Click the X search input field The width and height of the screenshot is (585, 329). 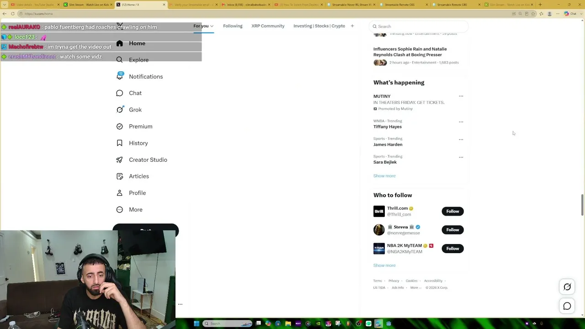point(419,27)
